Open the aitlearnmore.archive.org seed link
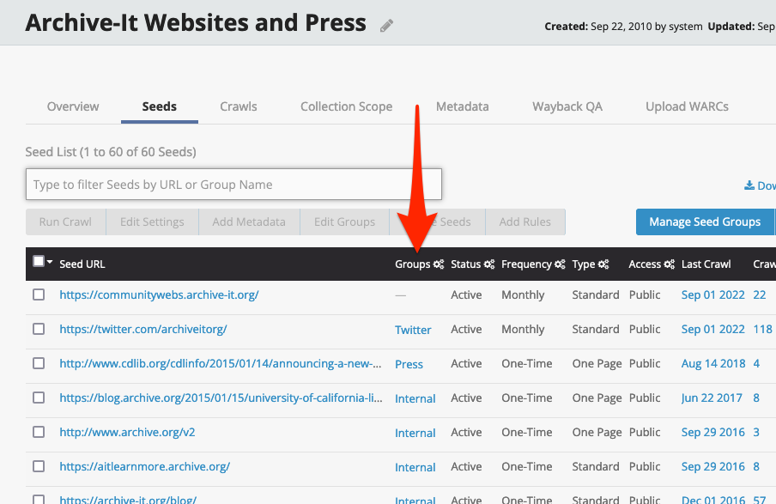 tap(144, 467)
